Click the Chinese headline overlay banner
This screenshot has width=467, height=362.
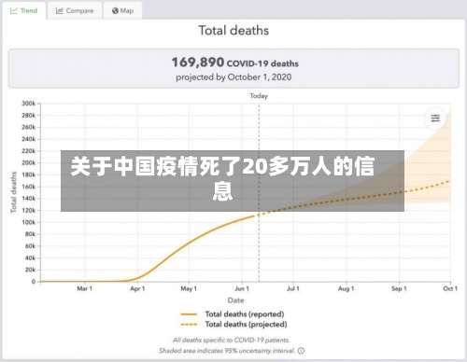click(x=233, y=181)
